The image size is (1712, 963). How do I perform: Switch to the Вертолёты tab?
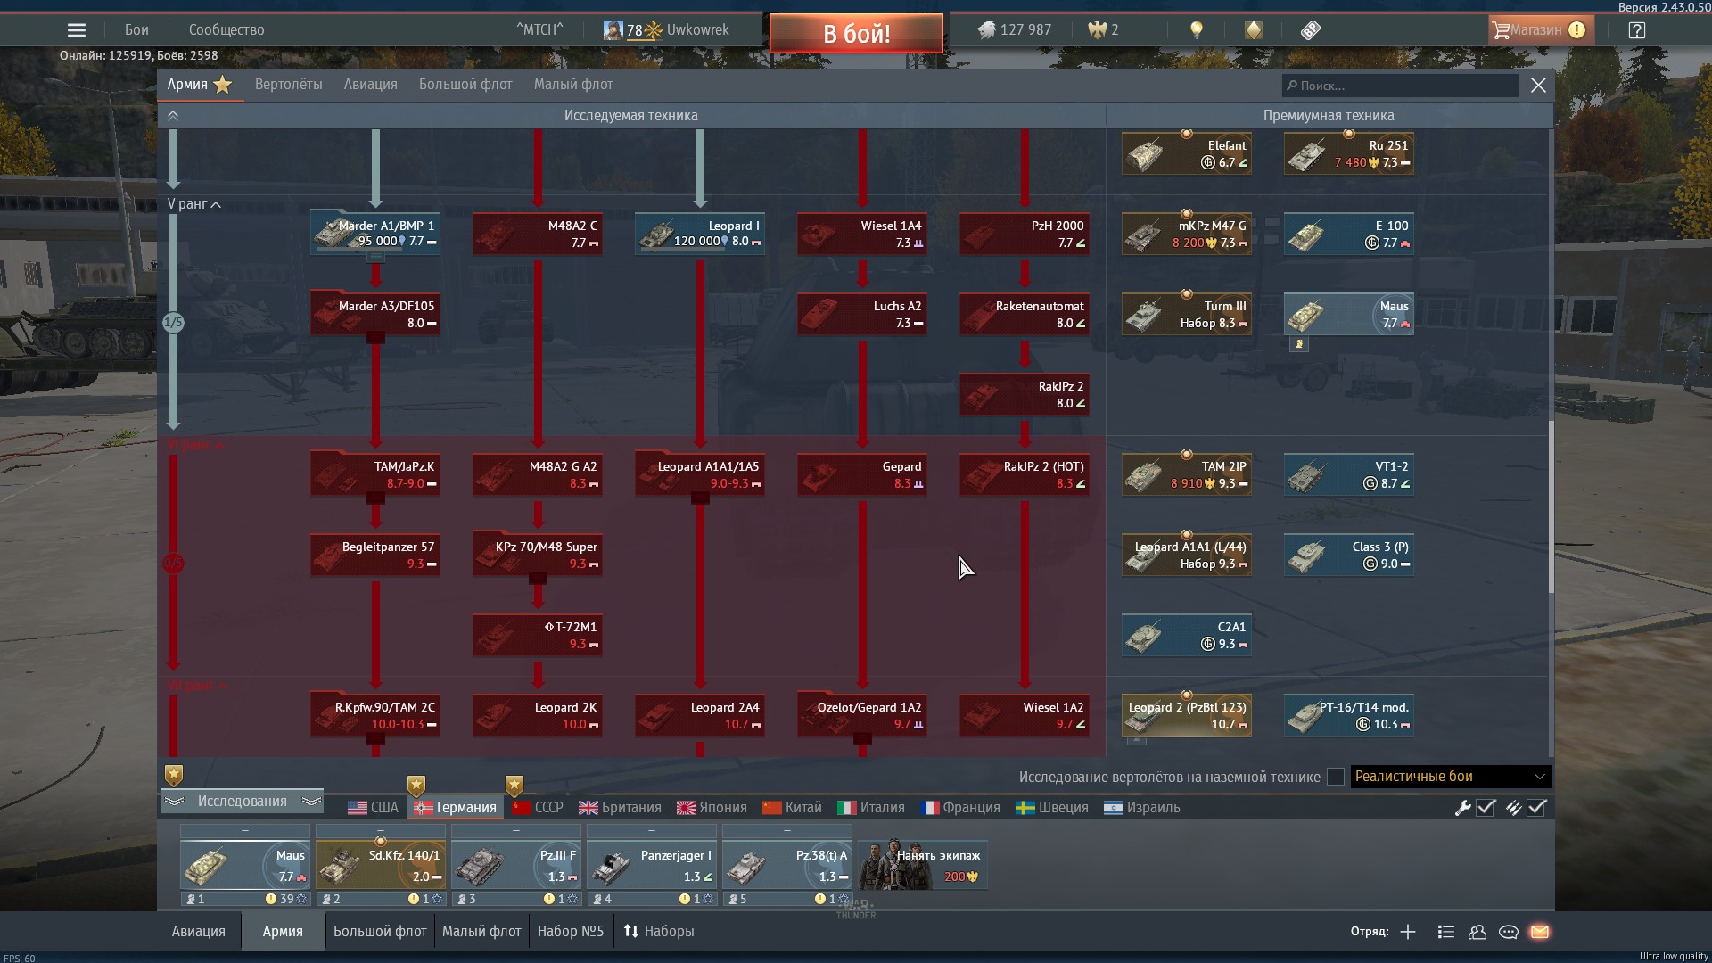tap(289, 85)
